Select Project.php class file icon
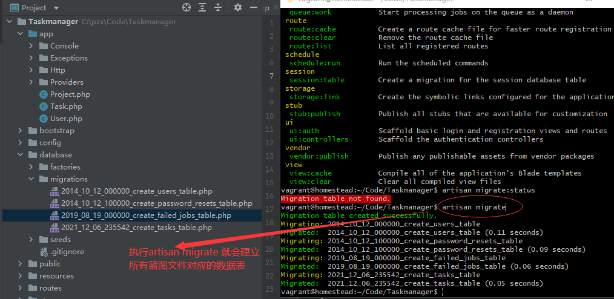The image size is (614, 299). pyautogui.click(x=44, y=94)
